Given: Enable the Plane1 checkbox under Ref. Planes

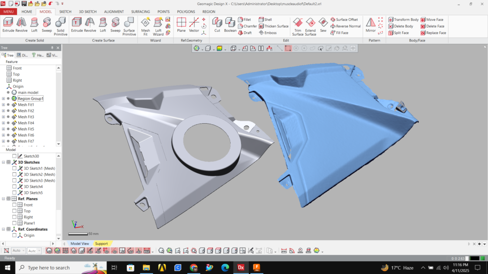Looking at the screenshot, I should point(14,223).
